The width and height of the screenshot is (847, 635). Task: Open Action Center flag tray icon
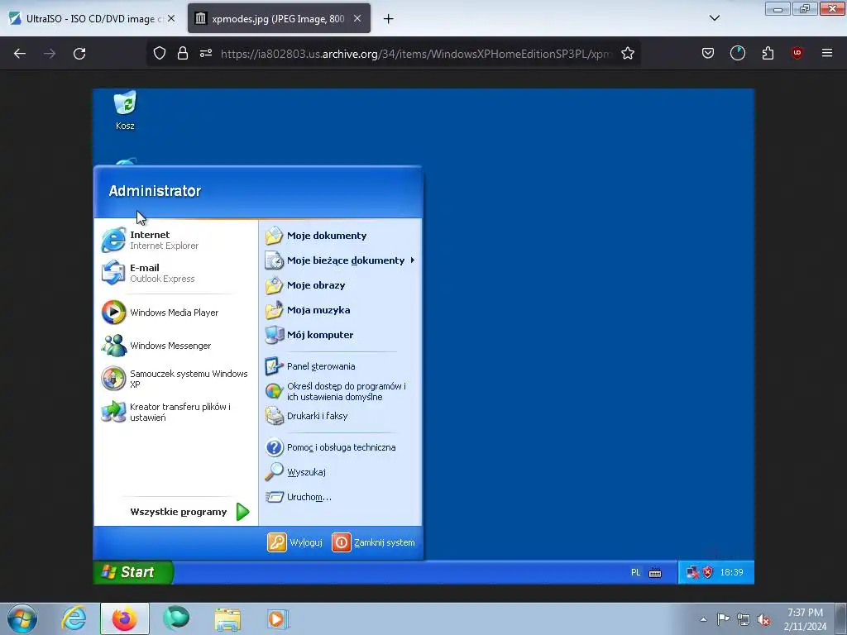coord(723,619)
